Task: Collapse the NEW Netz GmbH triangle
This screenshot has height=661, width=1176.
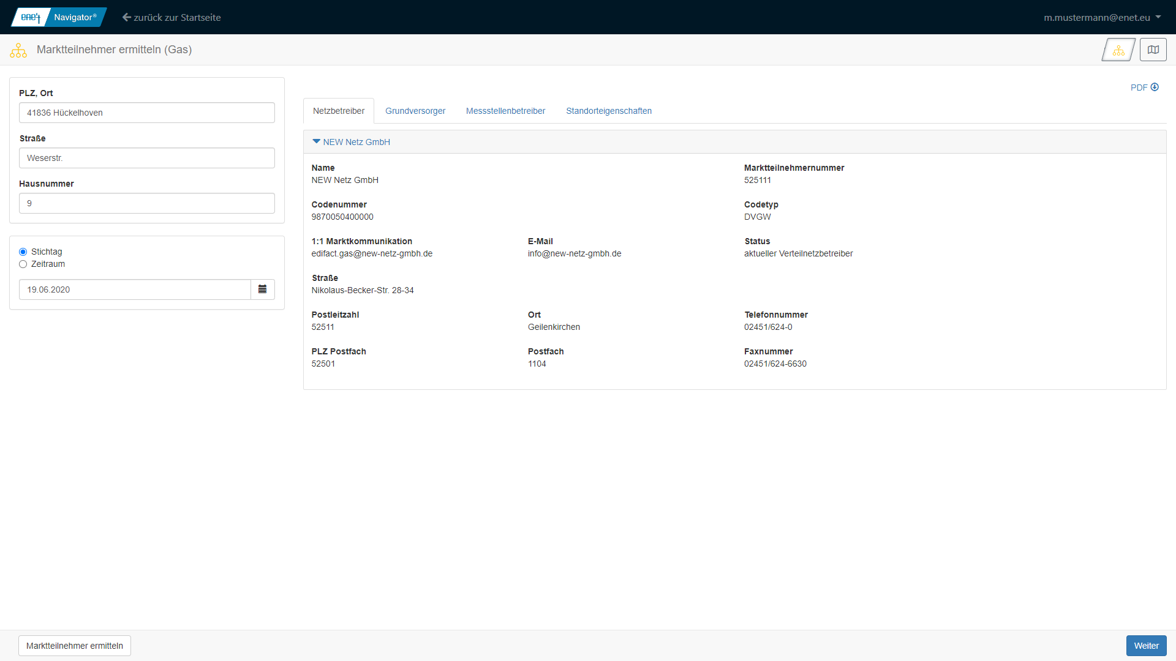Action: coord(316,141)
